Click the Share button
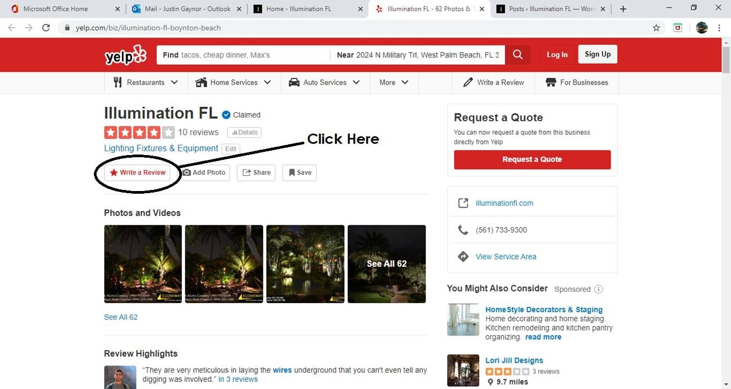 coord(256,173)
